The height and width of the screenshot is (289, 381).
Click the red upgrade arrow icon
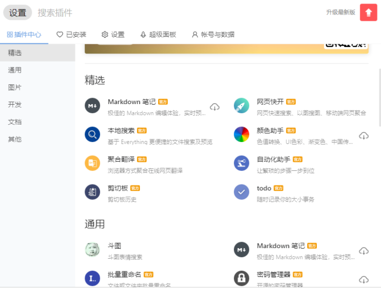368,13
